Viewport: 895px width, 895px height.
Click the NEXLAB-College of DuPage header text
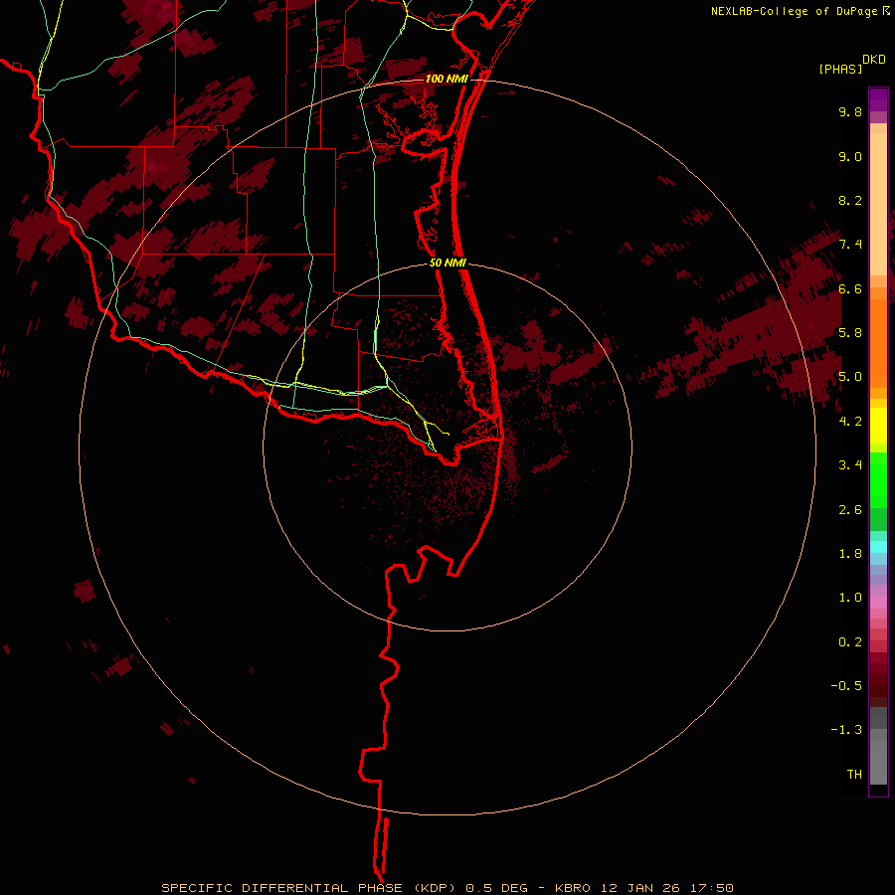click(x=800, y=11)
